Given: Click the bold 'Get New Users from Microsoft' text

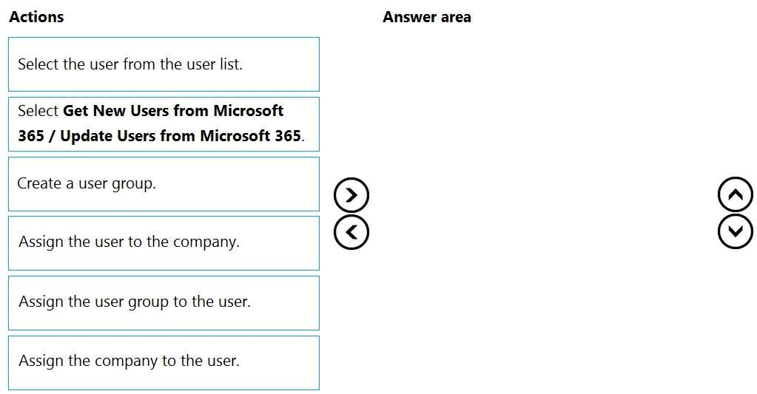Looking at the screenshot, I should point(173,111).
